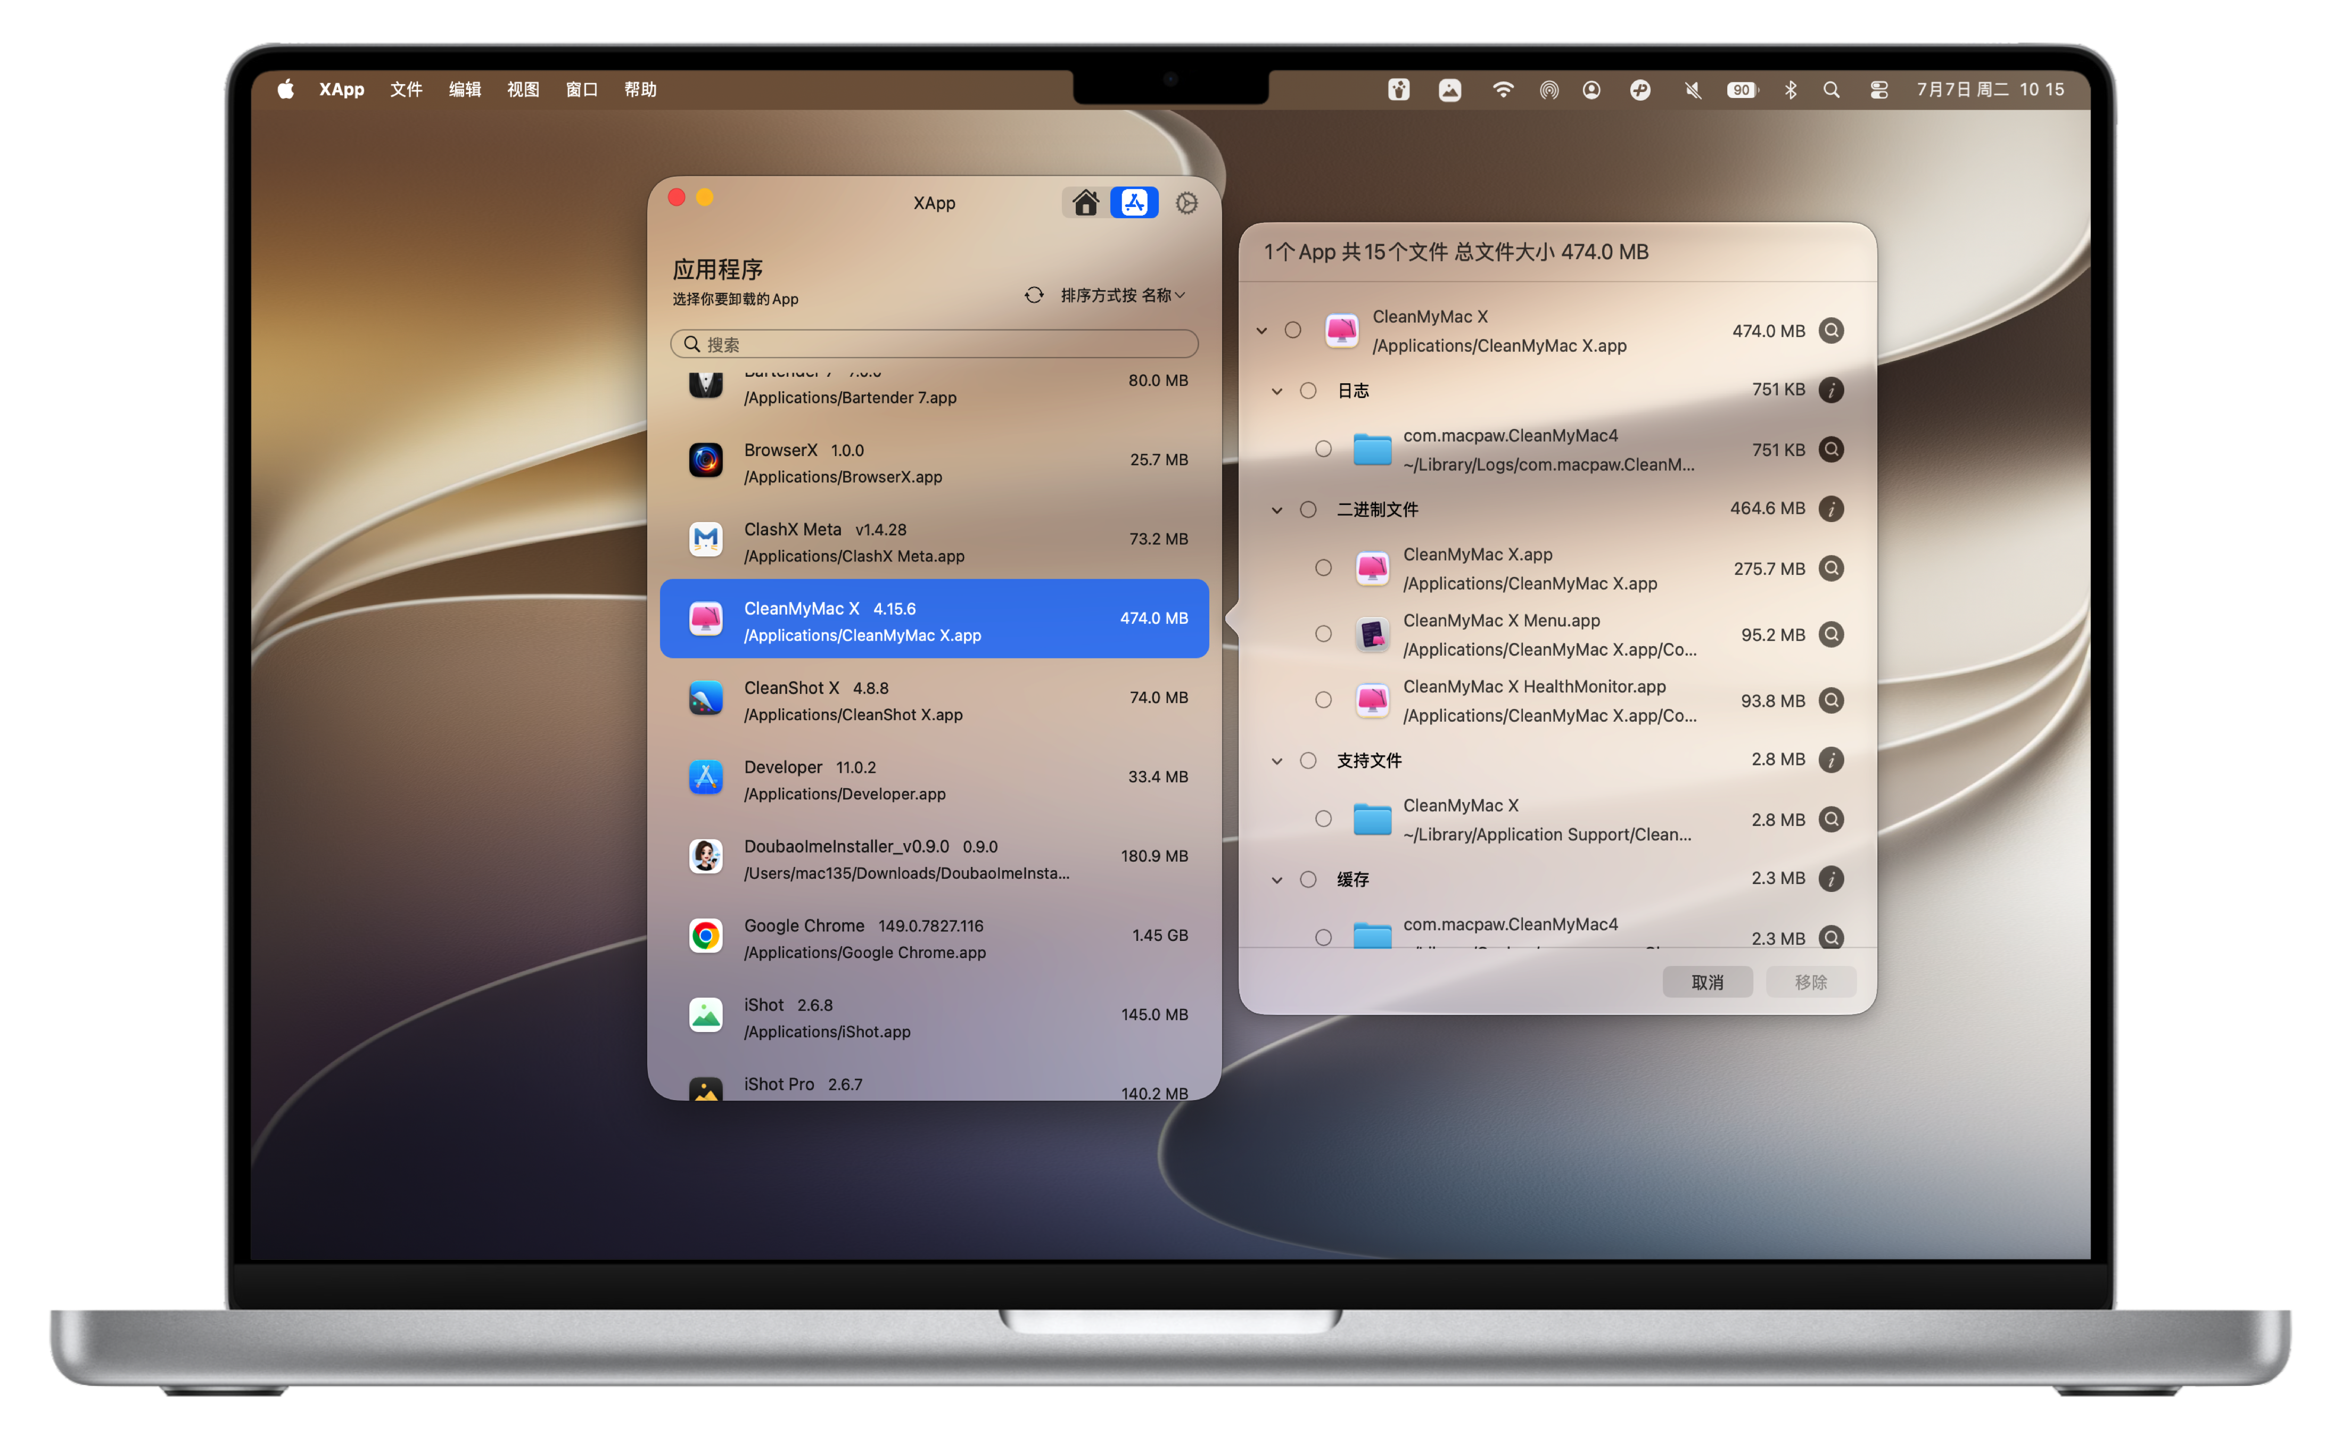Image resolution: width=2342 pixels, height=1437 pixels.
Task: Open the 编辑 menu
Action: tap(465, 89)
